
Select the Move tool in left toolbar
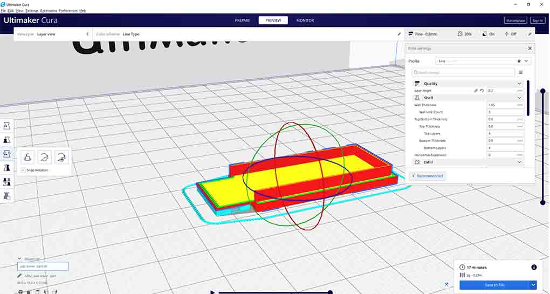pos(6,126)
